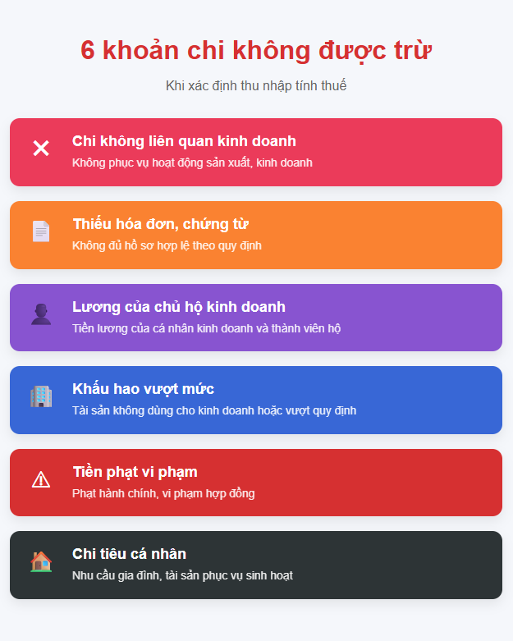Click the description about "Tiền lương của cá nhân kinh doanh"

206,328
